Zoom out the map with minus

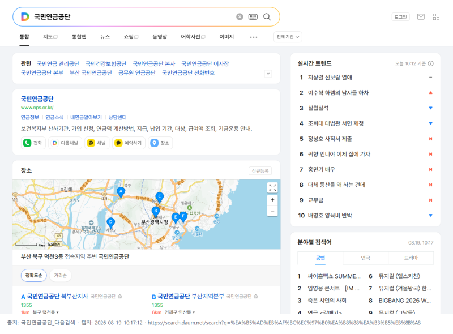point(272,211)
